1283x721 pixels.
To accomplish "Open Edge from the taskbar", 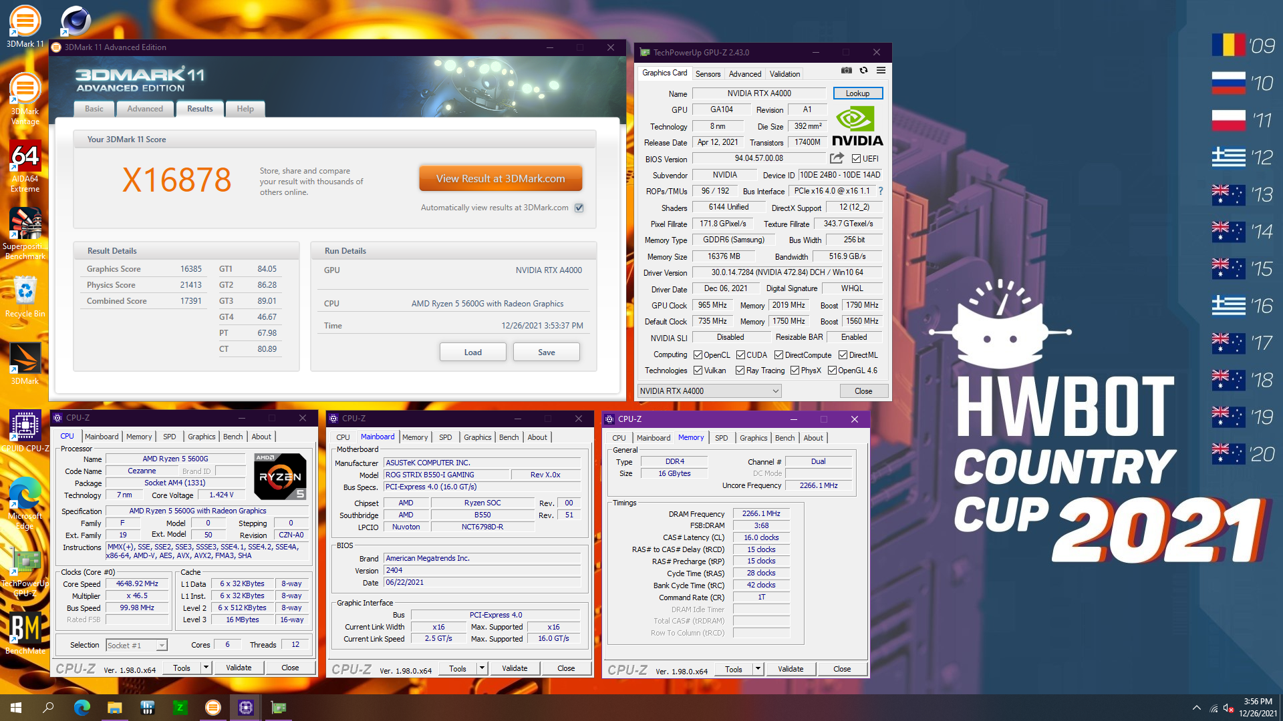I will [82, 708].
